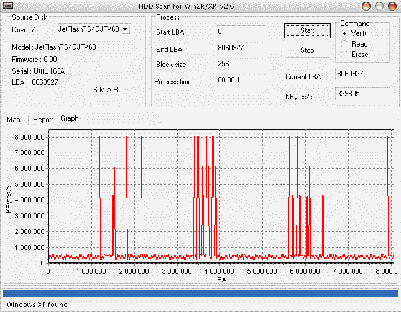Focus the Block size field
Screen dimensions: 401x312
(241, 64)
